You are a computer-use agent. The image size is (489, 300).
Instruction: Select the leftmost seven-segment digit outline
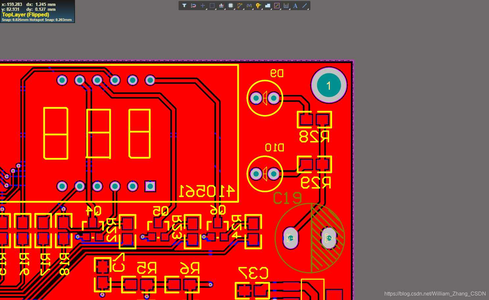[x=56, y=133]
